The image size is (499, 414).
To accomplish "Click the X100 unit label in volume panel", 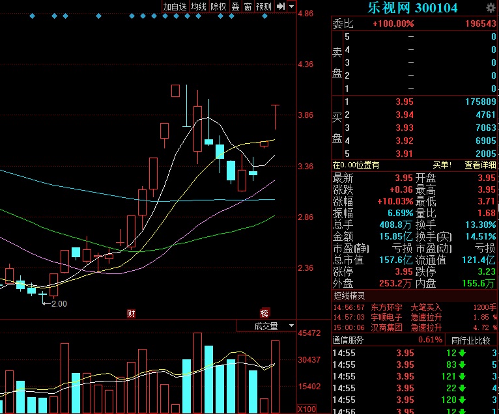I will (306, 409).
